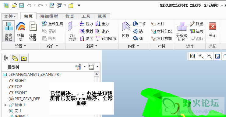Open Analyses and Studies (分析和研究)
The width and height of the screenshot is (226, 117).
click(x=182, y=31)
